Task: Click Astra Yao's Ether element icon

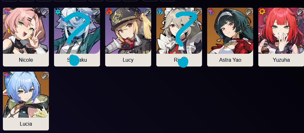Action: tap(211, 12)
